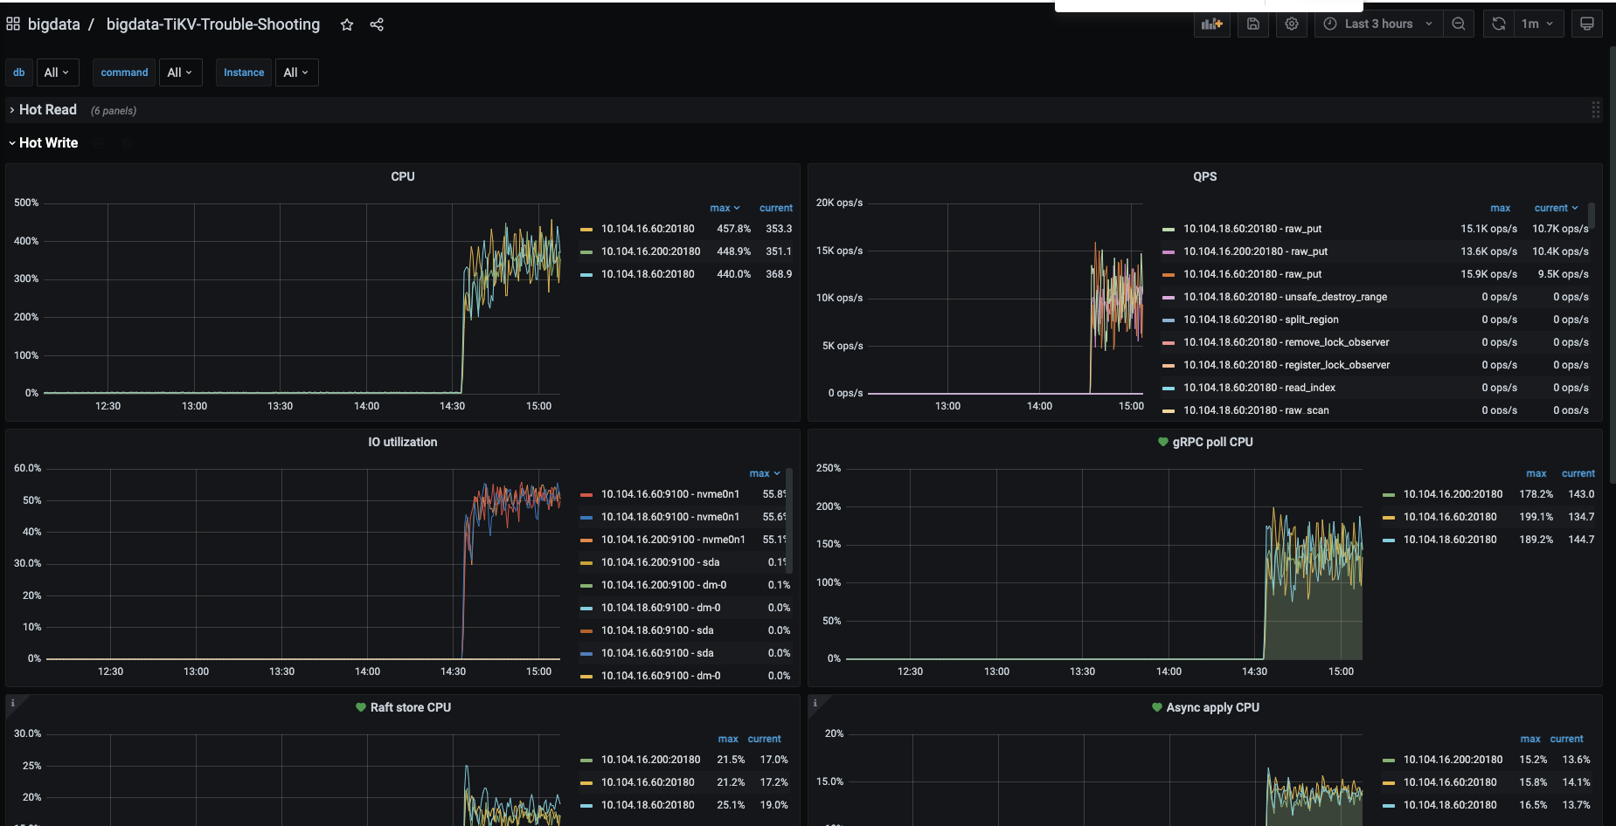This screenshot has height=826, width=1616.
Task: Open the Instance variable dropdown
Action: point(296,72)
